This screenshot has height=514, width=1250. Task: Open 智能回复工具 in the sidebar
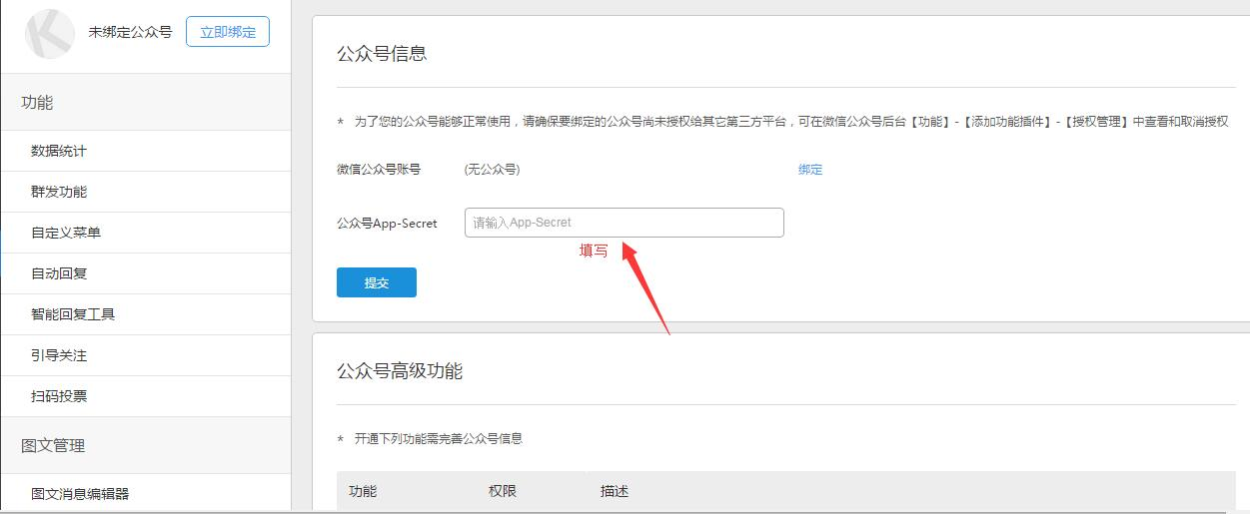73,314
